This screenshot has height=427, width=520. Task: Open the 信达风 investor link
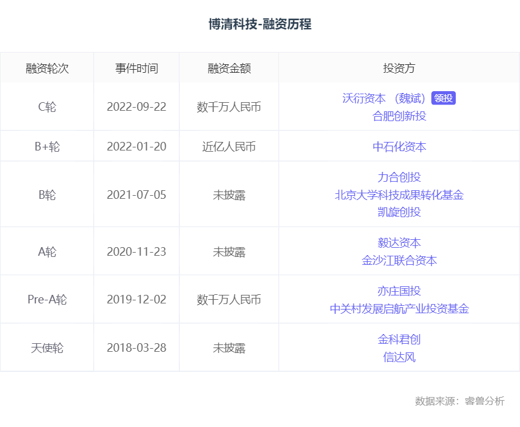399,357
